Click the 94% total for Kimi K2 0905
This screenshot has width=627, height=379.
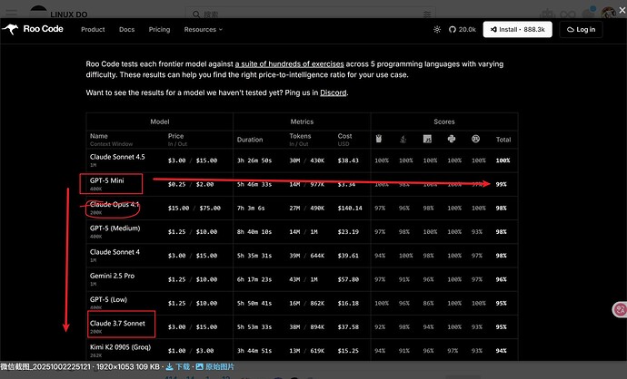501,351
